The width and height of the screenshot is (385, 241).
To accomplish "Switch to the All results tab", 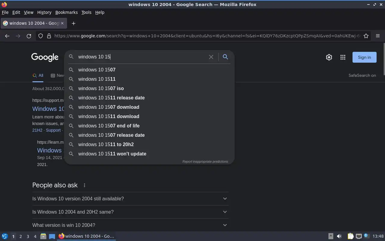I will pyautogui.click(x=38, y=75).
